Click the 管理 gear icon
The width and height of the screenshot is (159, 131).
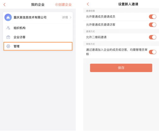click(x=8, y=46)
